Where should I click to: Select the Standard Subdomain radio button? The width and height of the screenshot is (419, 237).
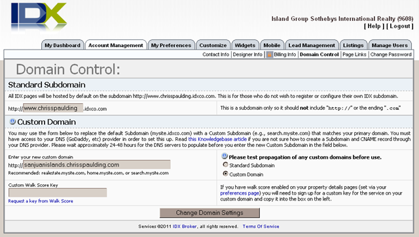pyautogui.click(x=225, y=165)
